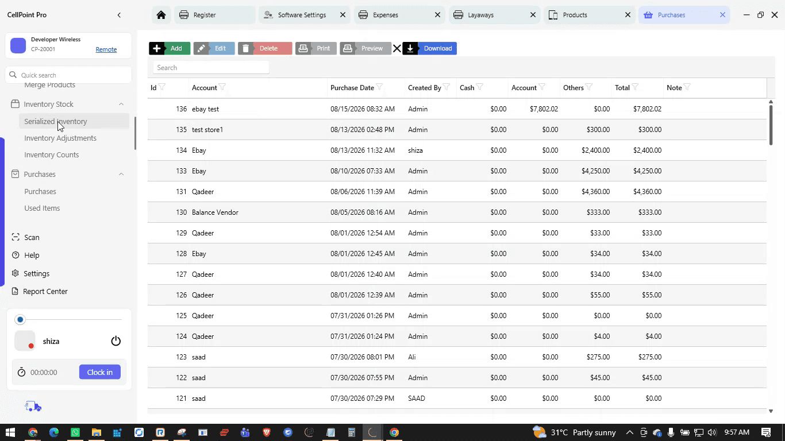Viewport: 785px width, 441px height.
Task: Click Others column filter funnel icon
Action: (x=589, y=87)
